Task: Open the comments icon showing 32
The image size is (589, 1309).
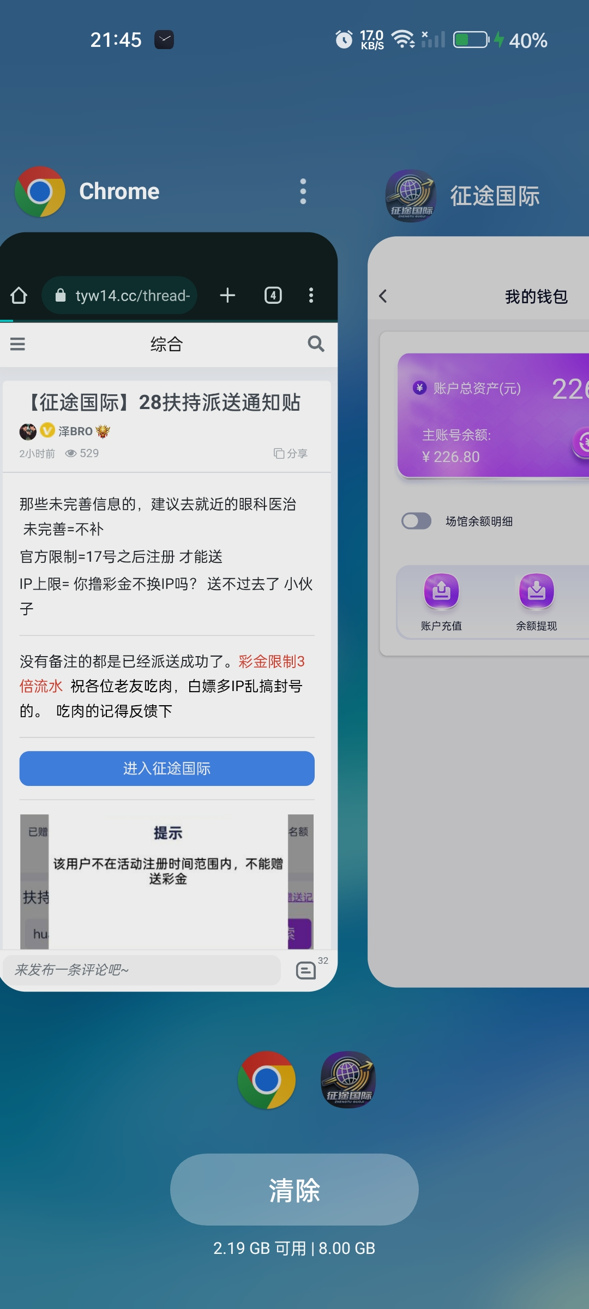Action: pos(306,970)
